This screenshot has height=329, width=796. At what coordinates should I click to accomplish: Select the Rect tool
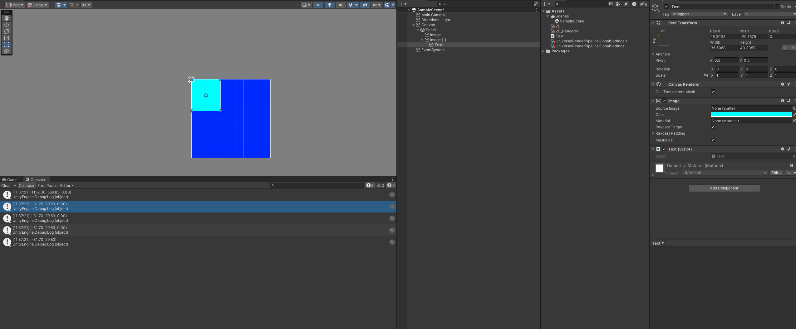(x=6, y=45)
